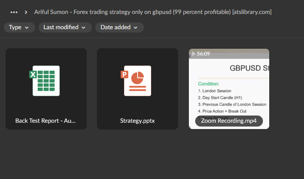The image size is (304, 179).
Task: Click the play triangle on the video
Action: [193, 54]
